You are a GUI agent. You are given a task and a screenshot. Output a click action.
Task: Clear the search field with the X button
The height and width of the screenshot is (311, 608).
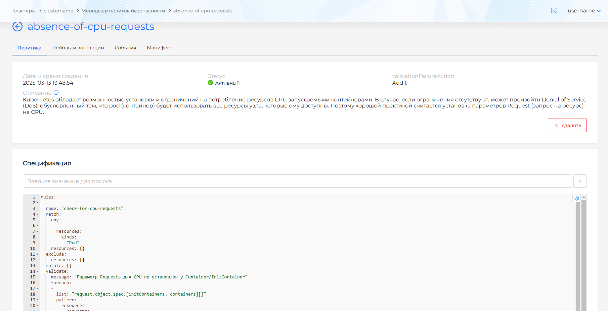click(580, 181)
